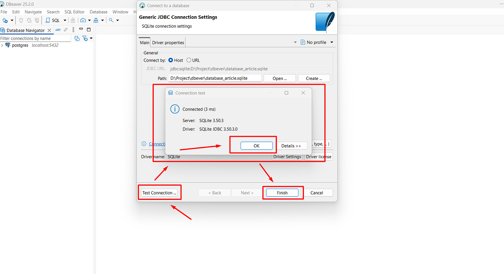Expand the stacked boxes dropdown arrow

(102, 21)
